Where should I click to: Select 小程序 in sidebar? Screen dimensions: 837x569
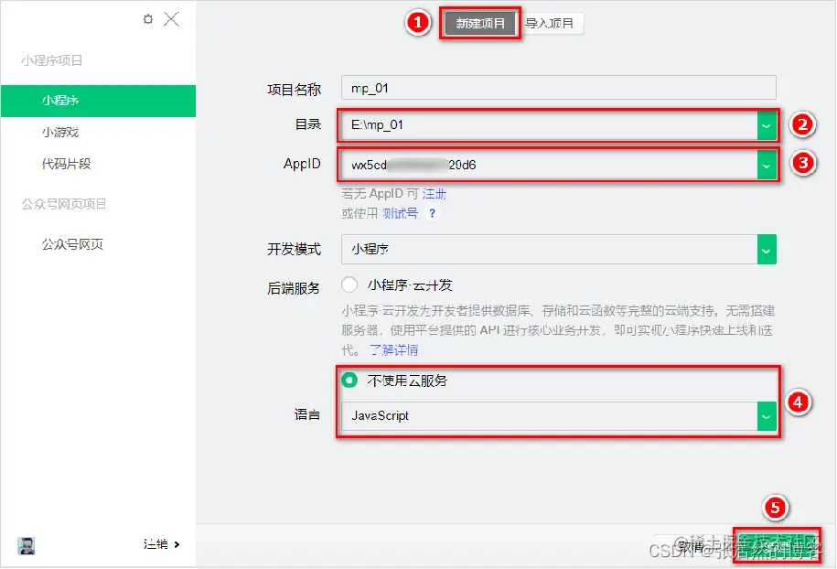pos(98,101)
